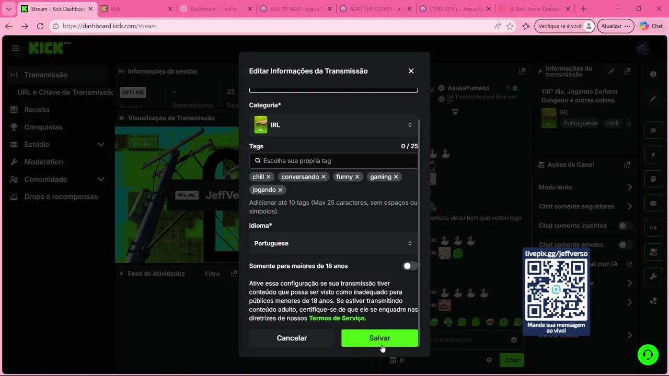
Task: Open the Copilot Chat button
Action: [651, 26]
